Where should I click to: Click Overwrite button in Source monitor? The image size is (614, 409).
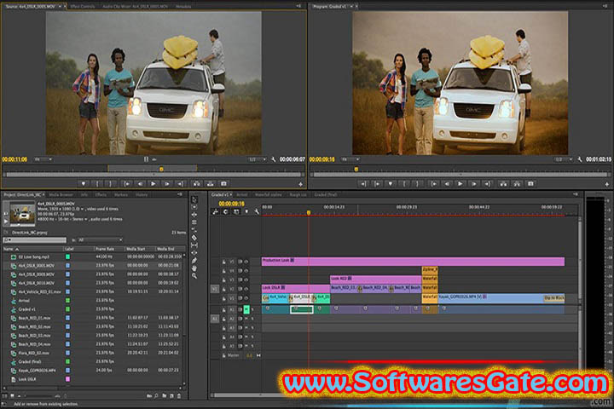click(x=211, y=183)
